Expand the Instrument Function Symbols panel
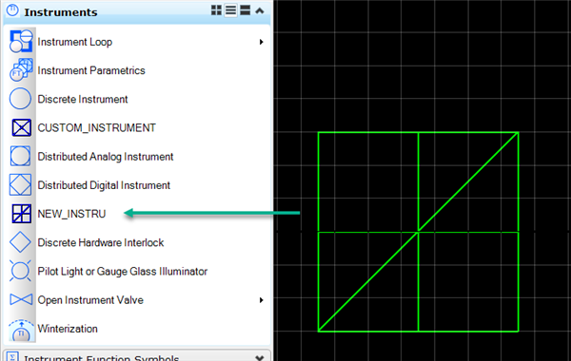 [259, 358]
